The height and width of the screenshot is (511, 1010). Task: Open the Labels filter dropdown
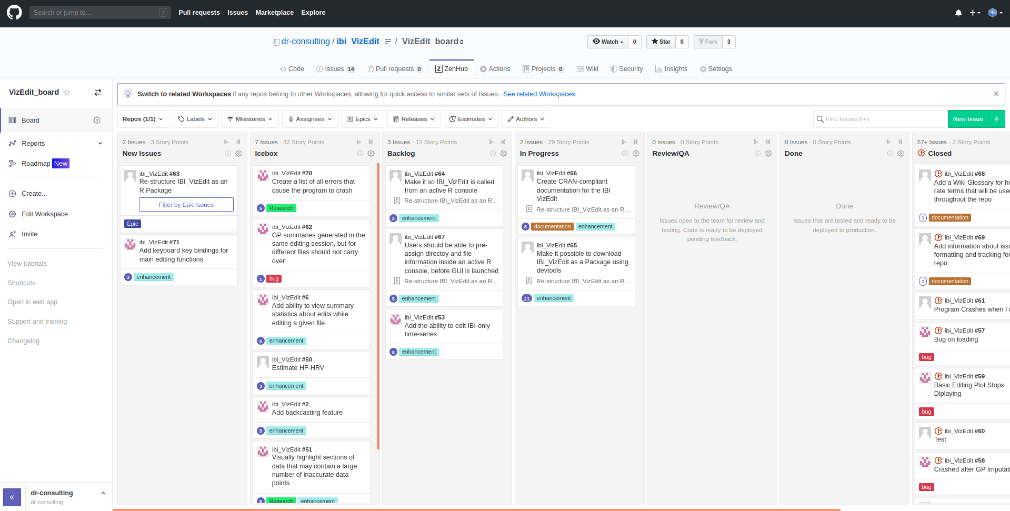pos(195,119)
